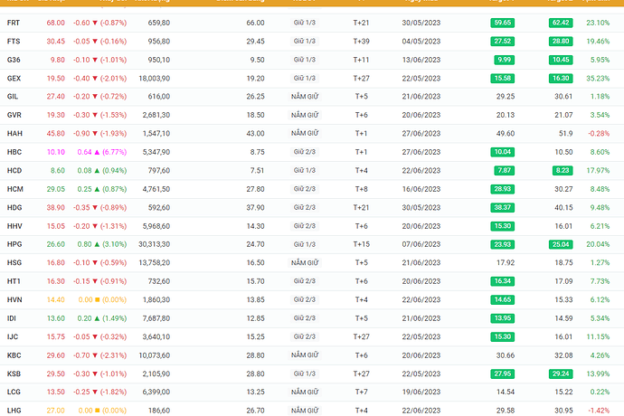Click the magenta 10.10 price for HBC
This screenshot has height=416, width=624.
56,152
